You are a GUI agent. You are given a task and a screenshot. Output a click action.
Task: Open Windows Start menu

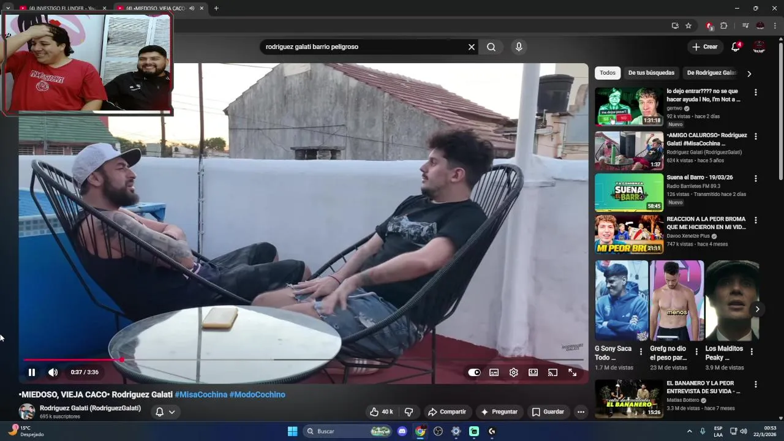point(292,431)
